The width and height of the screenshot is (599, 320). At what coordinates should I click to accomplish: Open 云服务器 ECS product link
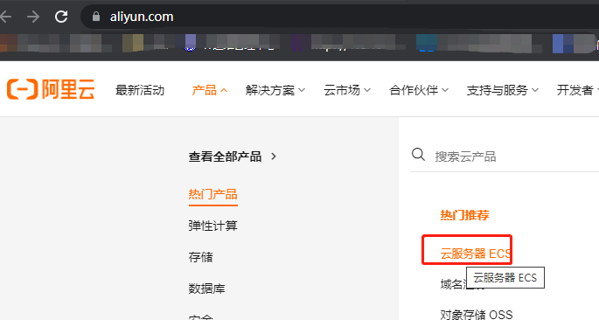(x=476, y=254)
